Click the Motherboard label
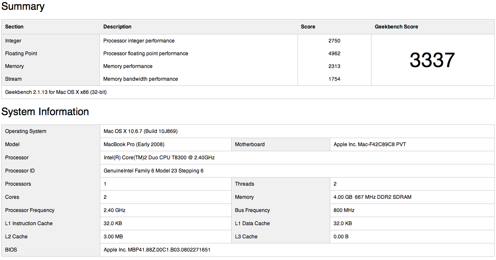The image size is (496, 260). pyautogui.click(x=249, y=144)
